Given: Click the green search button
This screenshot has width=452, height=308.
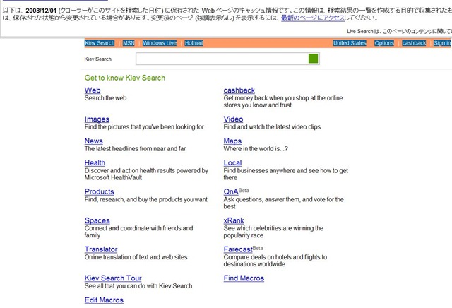Looking at the screenshot, I should pos(313,59).
